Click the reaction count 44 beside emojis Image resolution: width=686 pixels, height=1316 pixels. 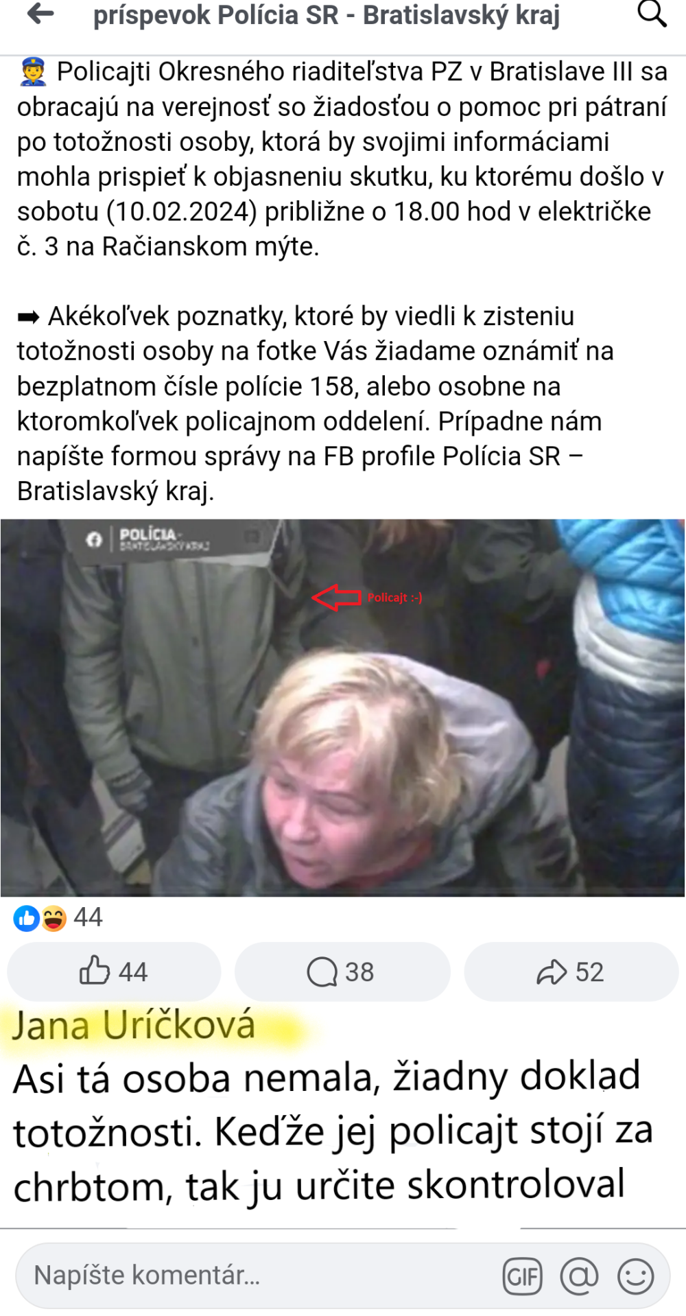[88, 917]
